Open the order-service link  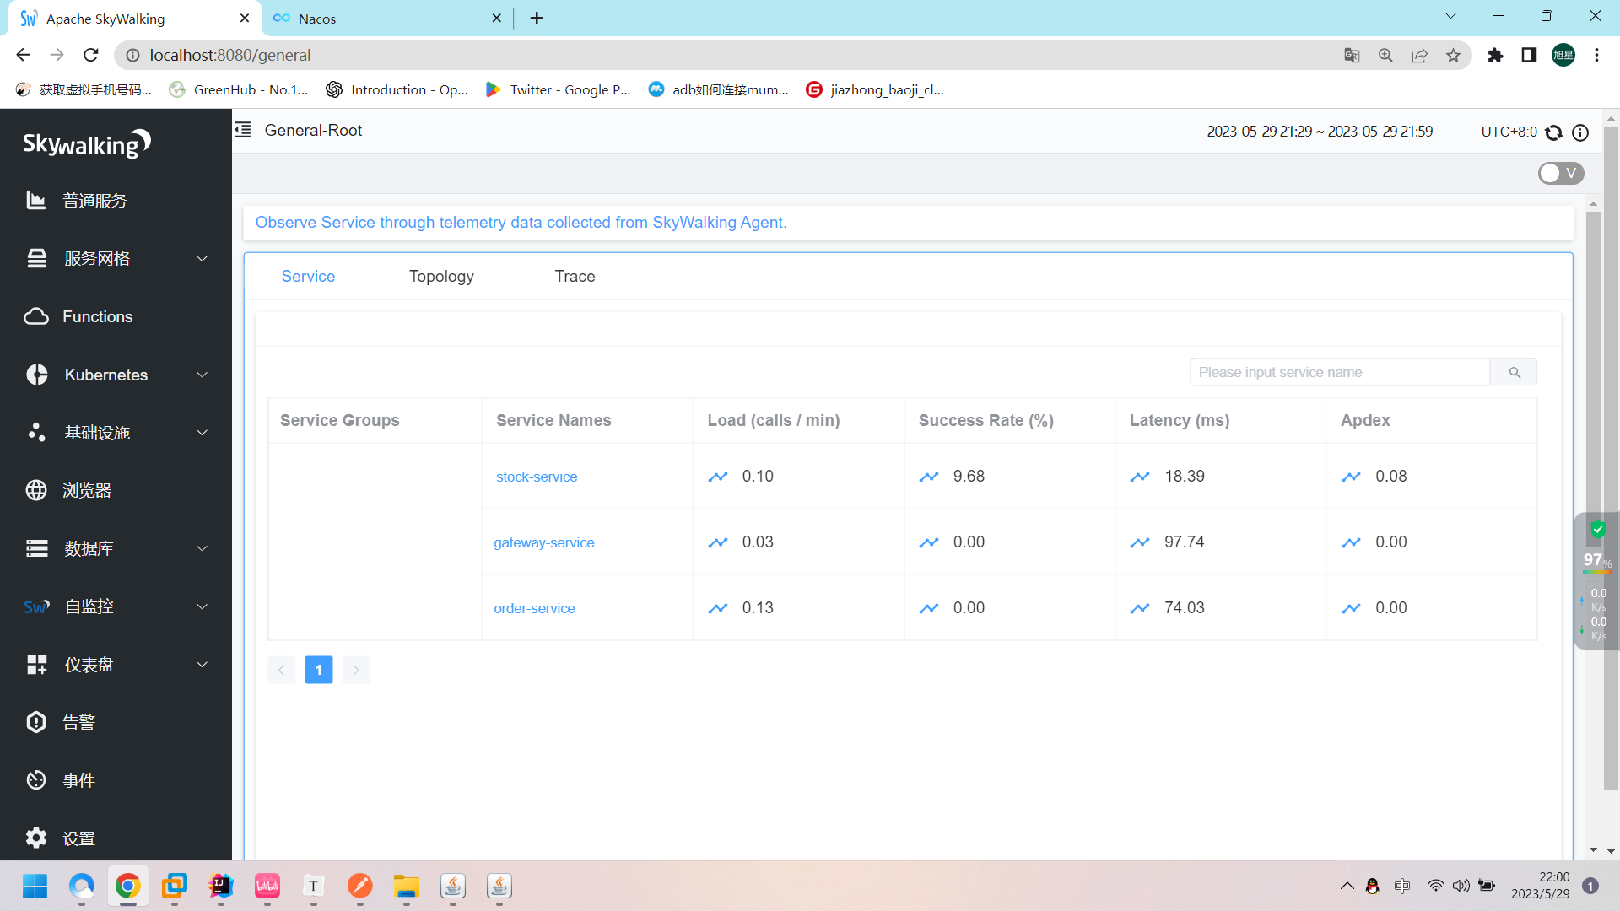[x=534, y=608]
